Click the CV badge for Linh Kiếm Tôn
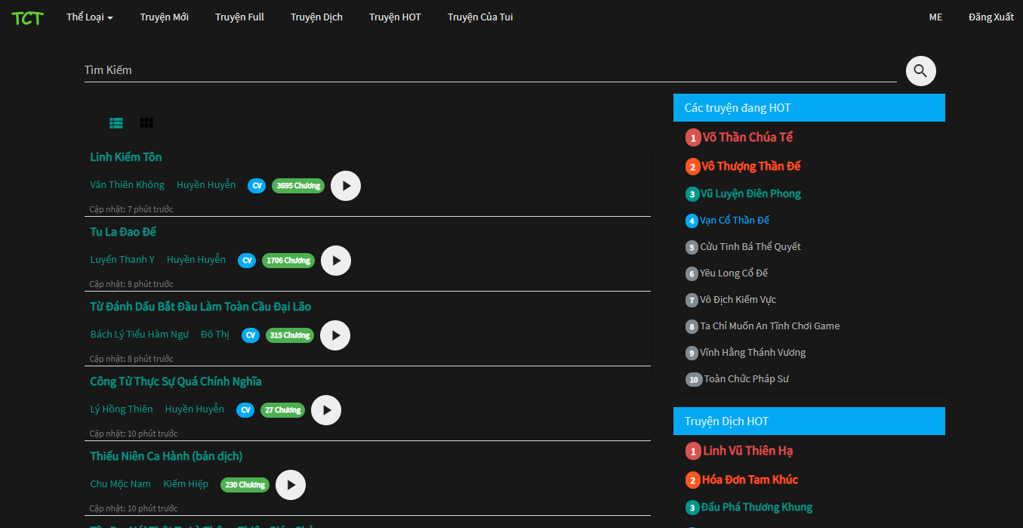Viewport: 1023px width, 528px height. [x=257, y=186]
